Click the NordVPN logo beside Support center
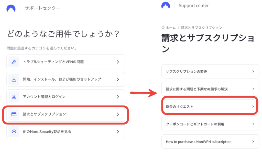Screen dimensions: 262x153 click(x=166, y=5)
